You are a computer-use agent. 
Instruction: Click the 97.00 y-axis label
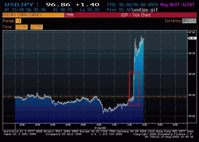click(x=192, y=32)
